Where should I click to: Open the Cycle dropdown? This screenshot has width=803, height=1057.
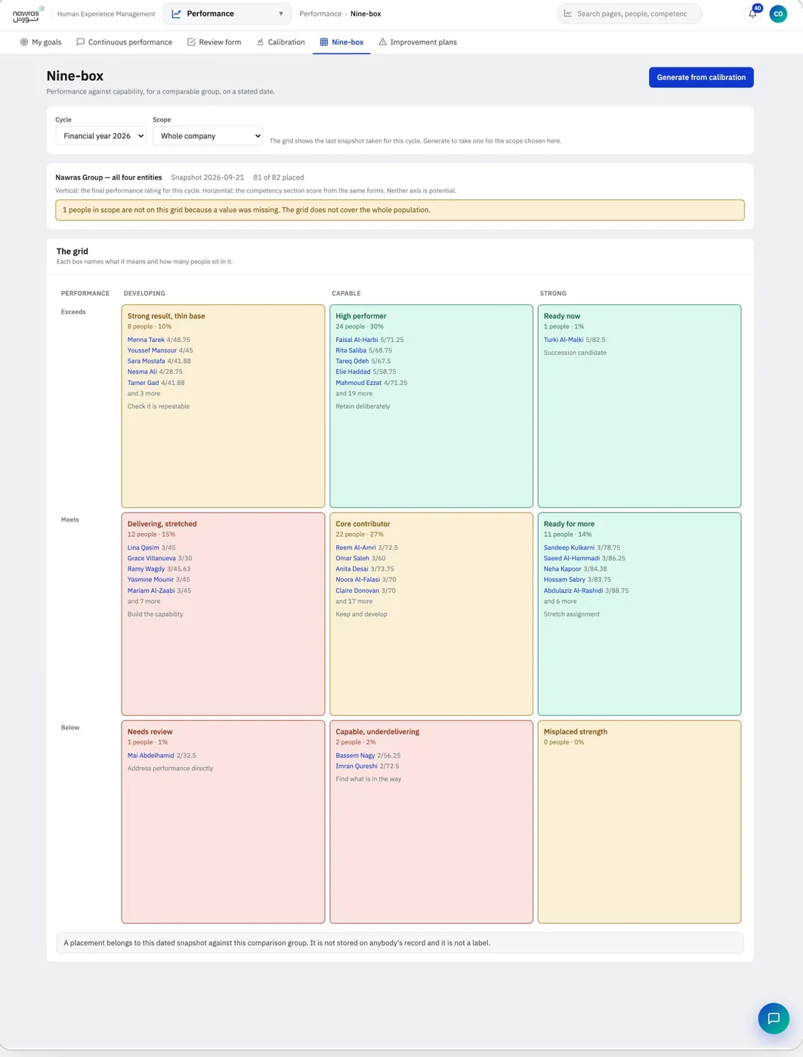tap(100, 136)
